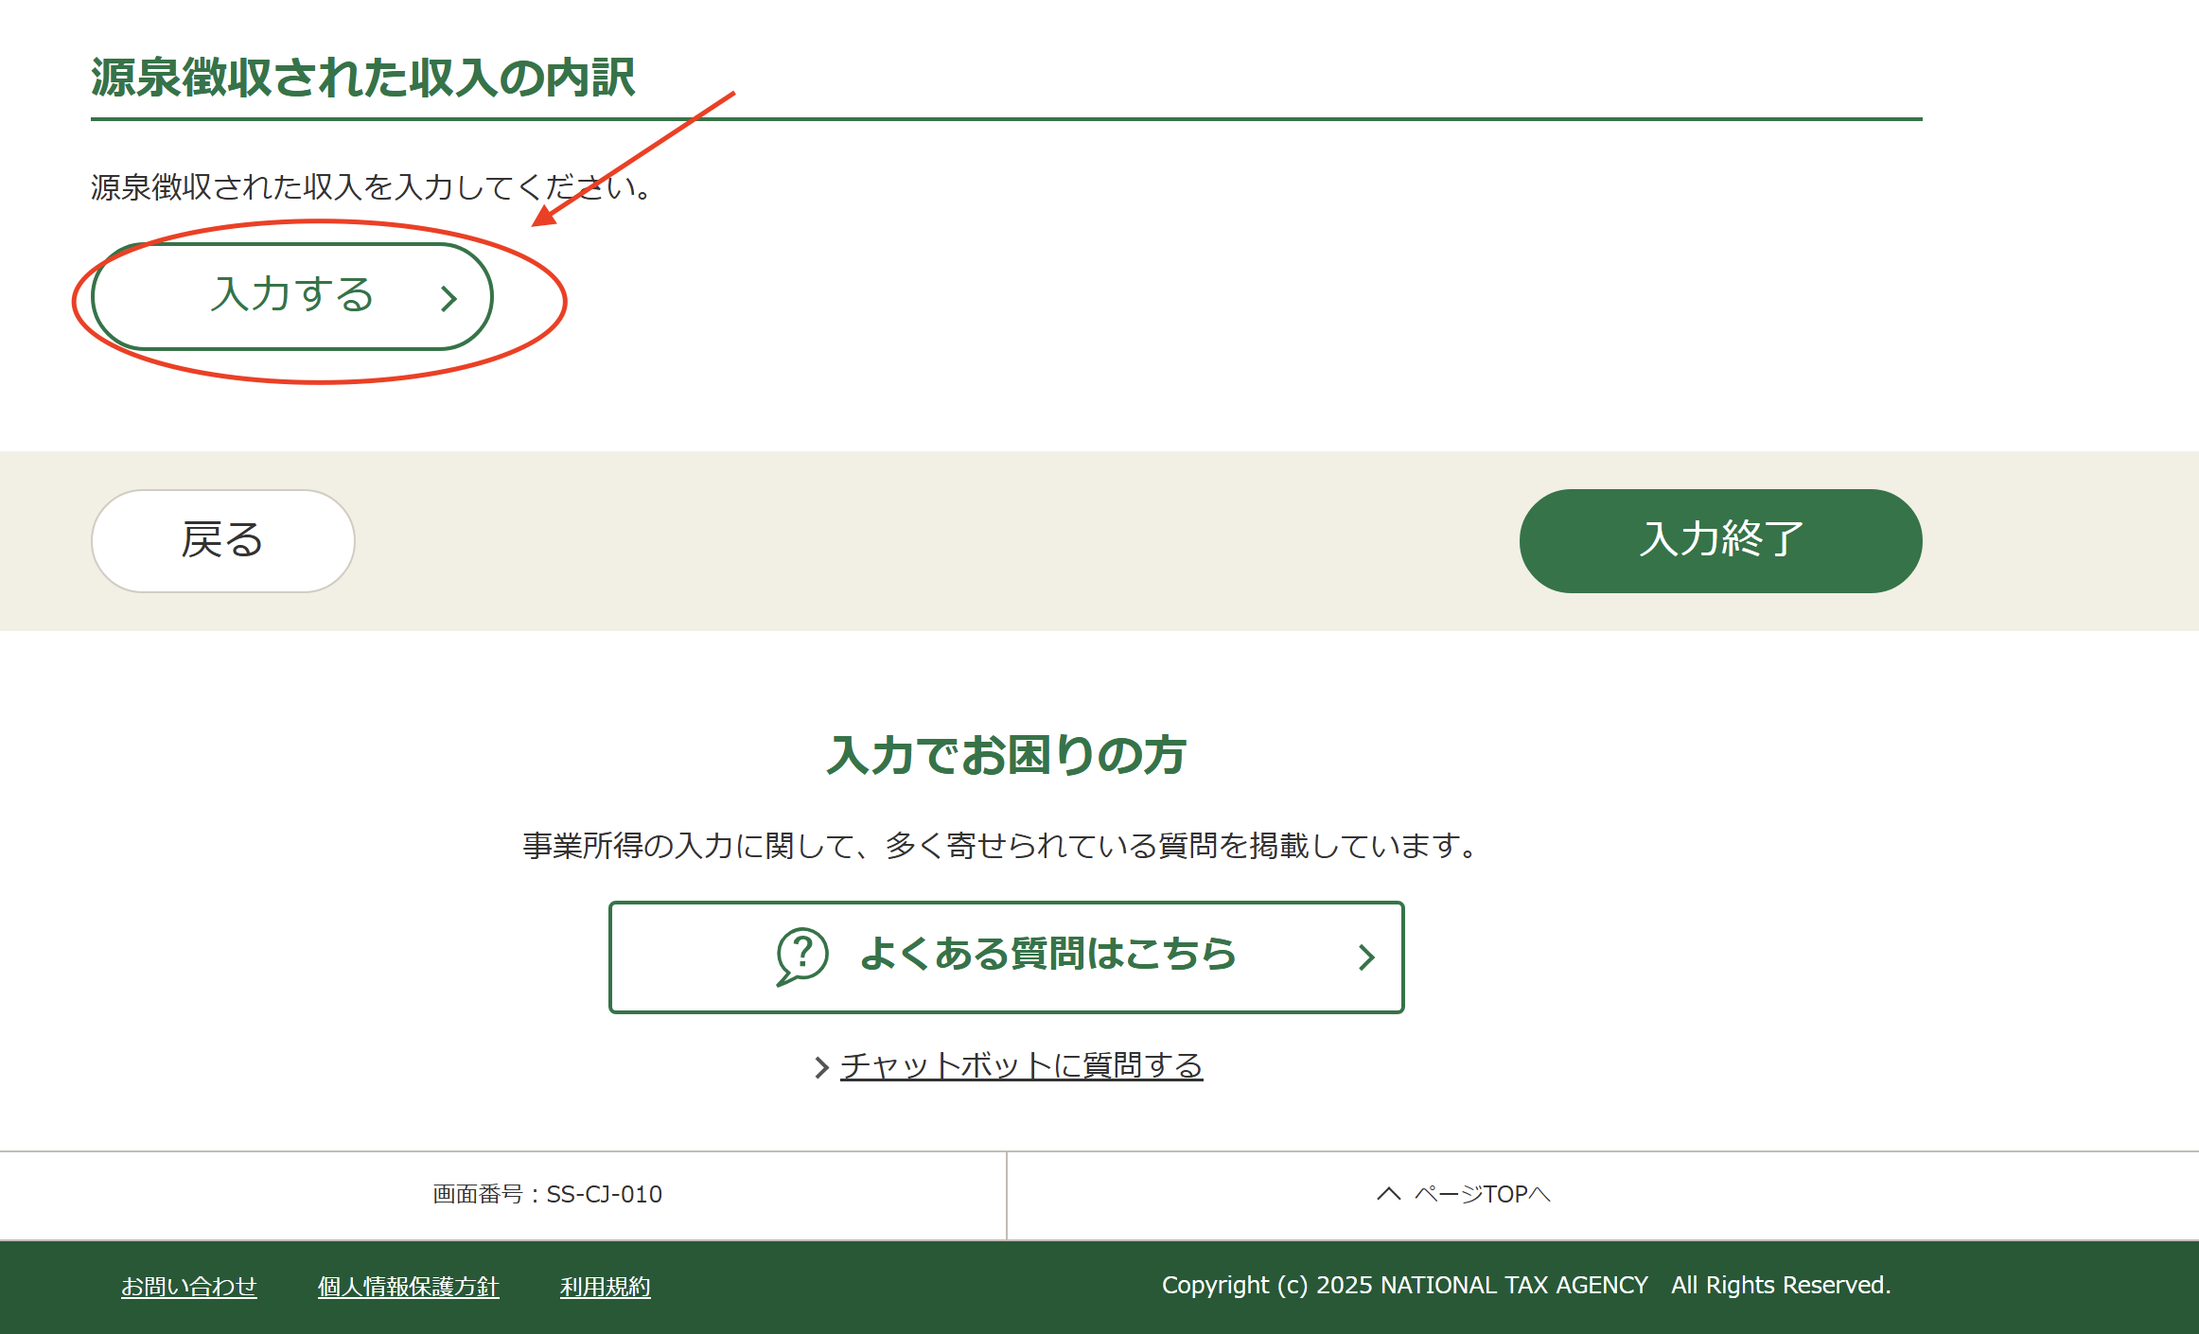Screen dimensions: 2199x1334
Task: Open the チャットボットに質問する link
Action: pos(1021,1065)
